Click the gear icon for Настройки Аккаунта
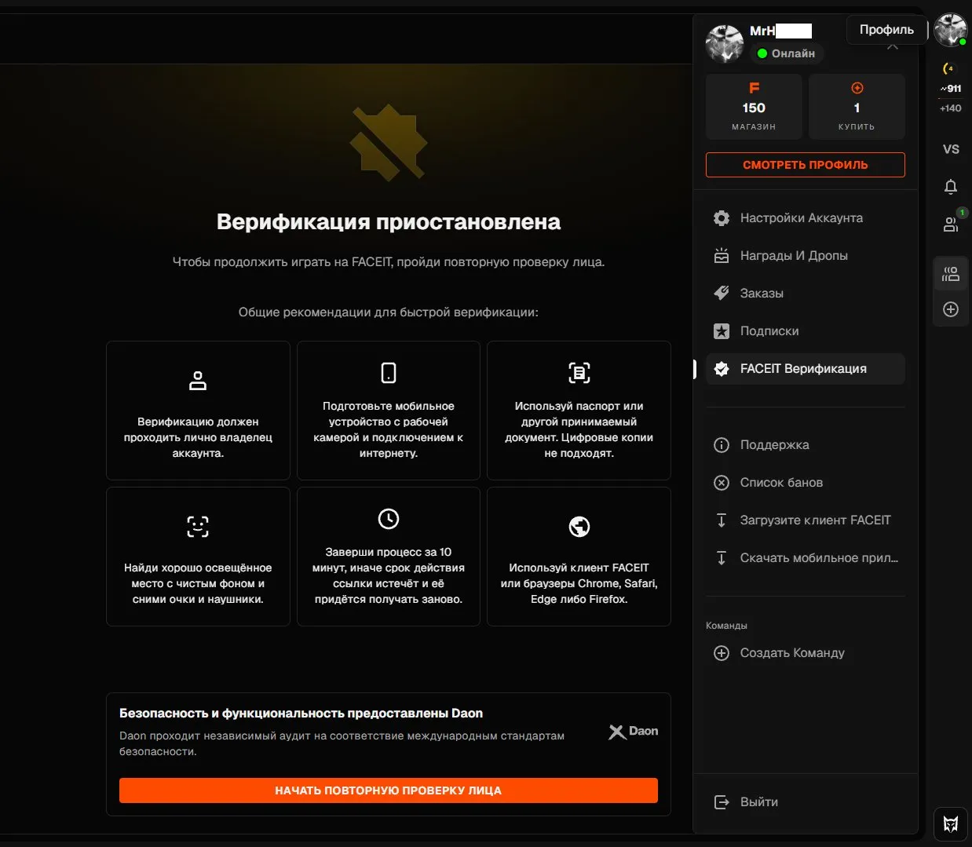This screenshot has height=847, width=972. pos(722,218)
